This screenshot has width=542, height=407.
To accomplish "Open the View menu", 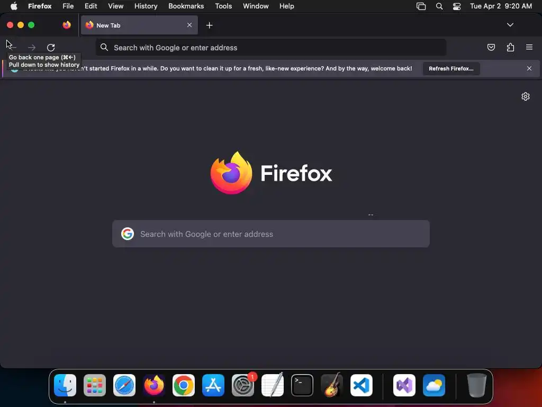I will tap(115, 6).
